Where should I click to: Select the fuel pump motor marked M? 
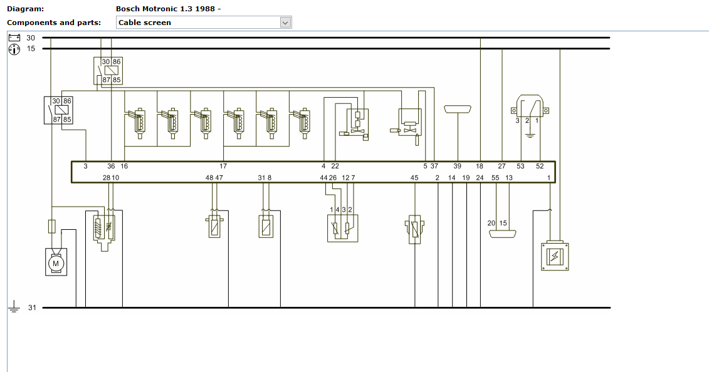coord(56,263)
